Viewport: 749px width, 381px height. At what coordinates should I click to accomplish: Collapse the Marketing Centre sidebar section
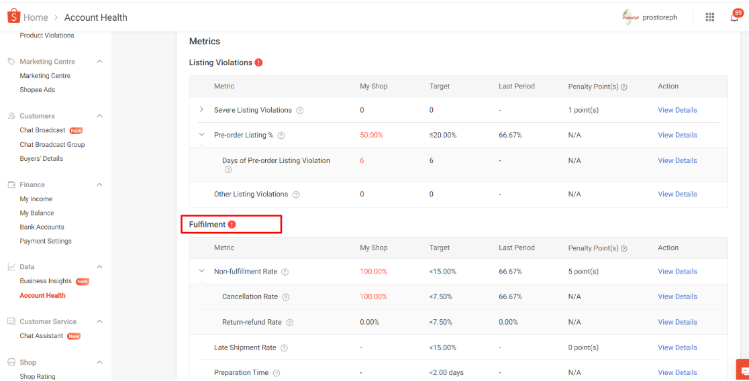click(x=99, y=62)
